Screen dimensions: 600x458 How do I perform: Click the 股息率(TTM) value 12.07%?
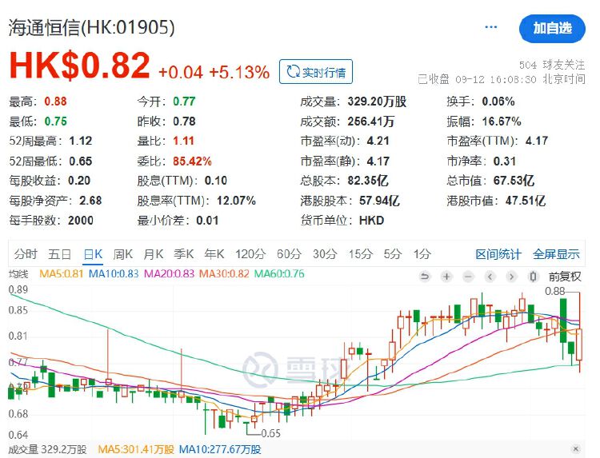[236, 201]
